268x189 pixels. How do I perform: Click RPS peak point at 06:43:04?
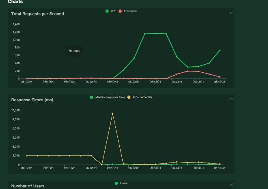(156, 33)
